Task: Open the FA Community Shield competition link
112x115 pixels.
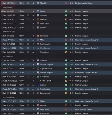Action: click(84, 3)
